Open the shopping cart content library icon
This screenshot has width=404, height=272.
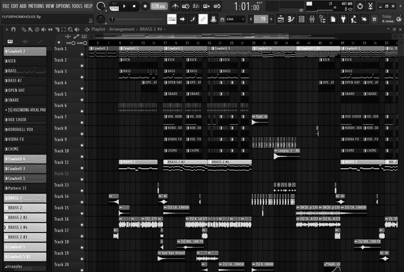point(374,19)
